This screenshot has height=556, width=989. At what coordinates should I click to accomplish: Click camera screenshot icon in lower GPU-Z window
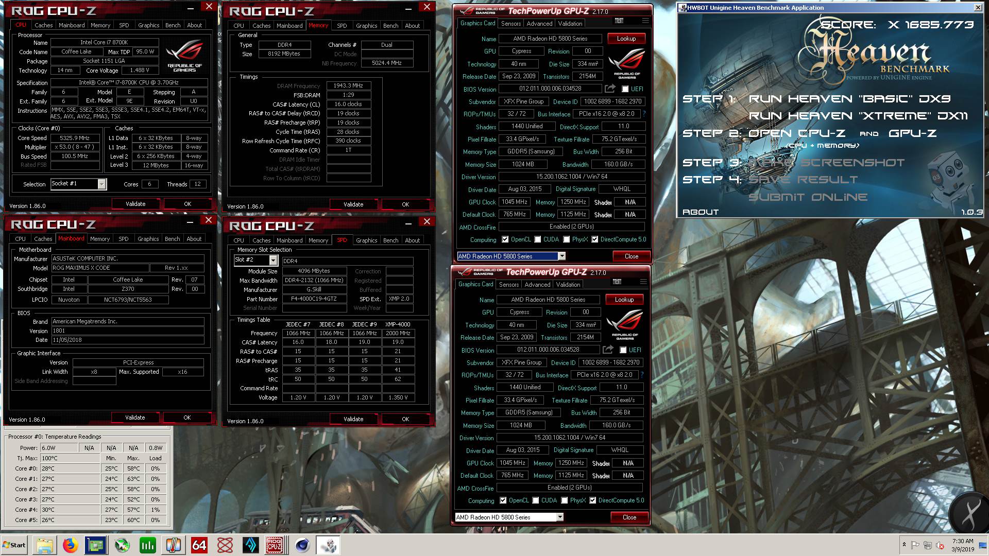point(617,282)
